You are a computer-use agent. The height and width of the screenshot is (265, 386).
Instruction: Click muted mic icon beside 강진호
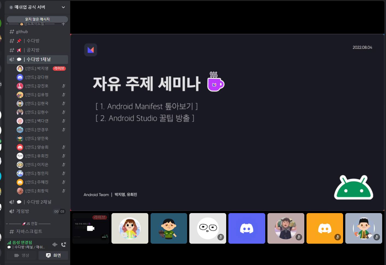(x=64, y=86)
